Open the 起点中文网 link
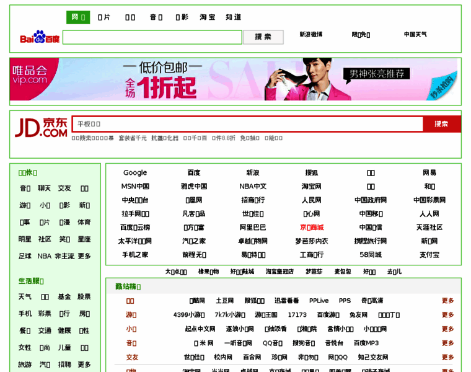 tap(200, 329)
